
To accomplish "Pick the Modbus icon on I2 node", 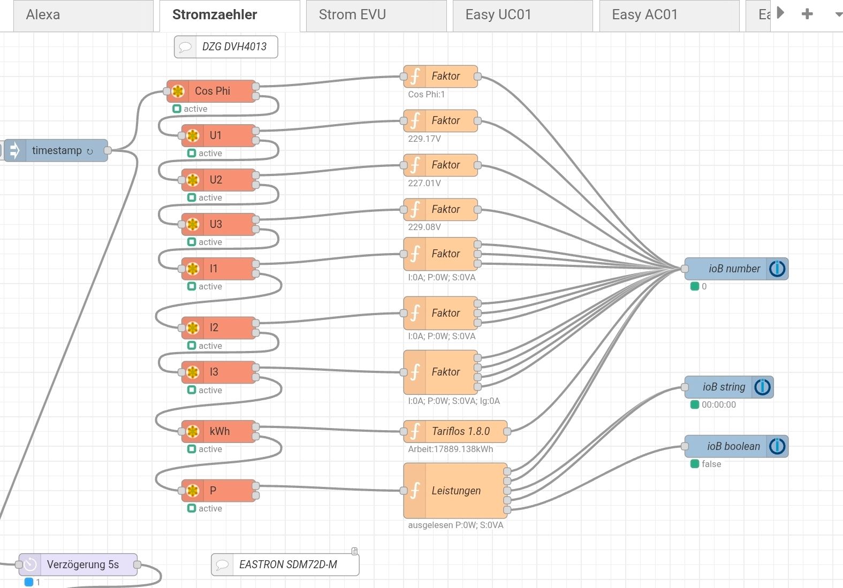I will coord(193,328).
